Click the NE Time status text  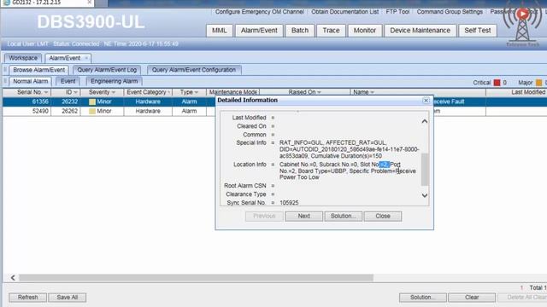pyautogui.click(x=141, y=44)
